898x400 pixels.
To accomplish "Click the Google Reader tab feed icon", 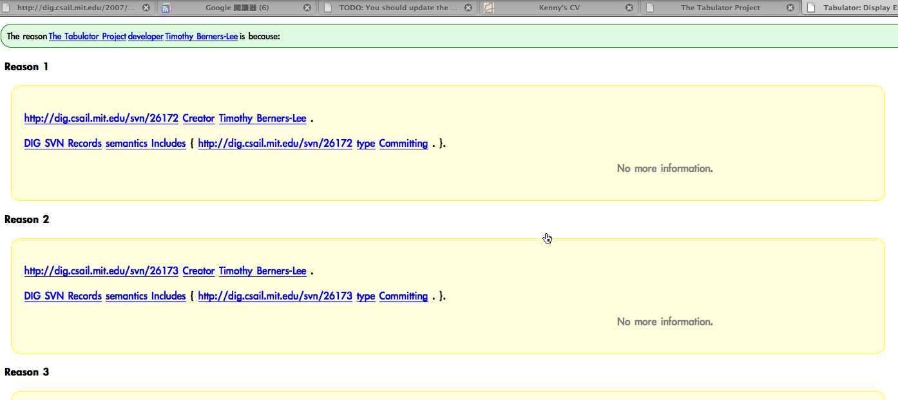I will coord(166,8).
